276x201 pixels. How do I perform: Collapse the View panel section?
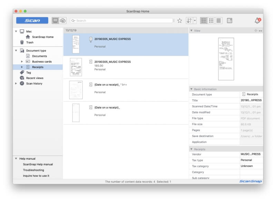click(x=191, y=31)
